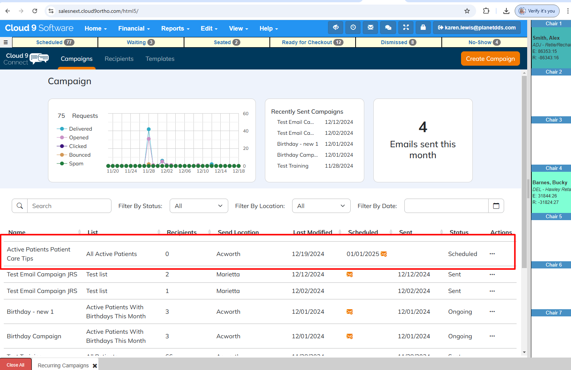Viewport: 571px width, 370px height.
Task: Click the Search campaigns input field
Action: click(69, 206)
